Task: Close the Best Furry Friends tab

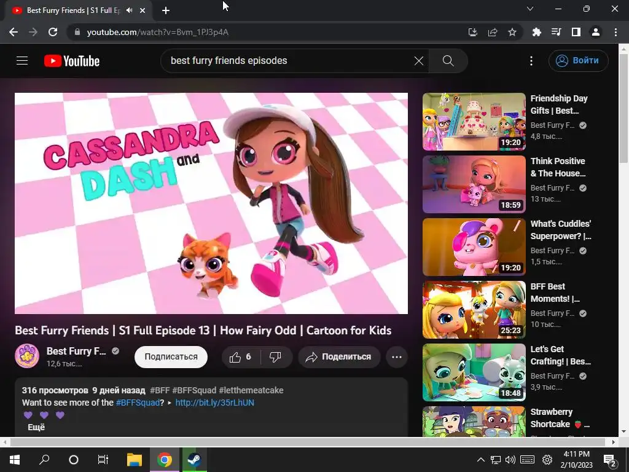Action: pyautogui.click(x=143, y=10)
